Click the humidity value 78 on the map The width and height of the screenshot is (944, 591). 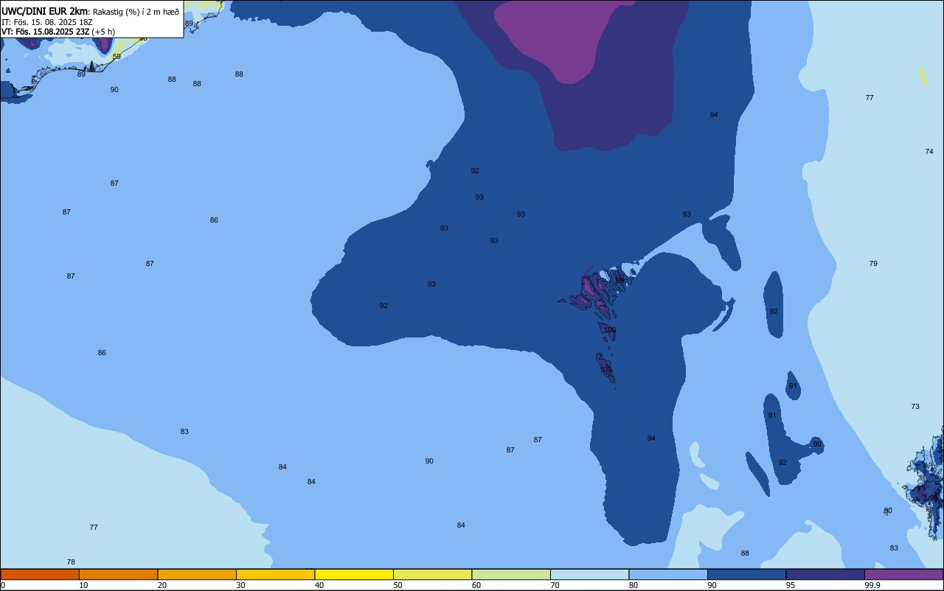(x=71, y=562)
